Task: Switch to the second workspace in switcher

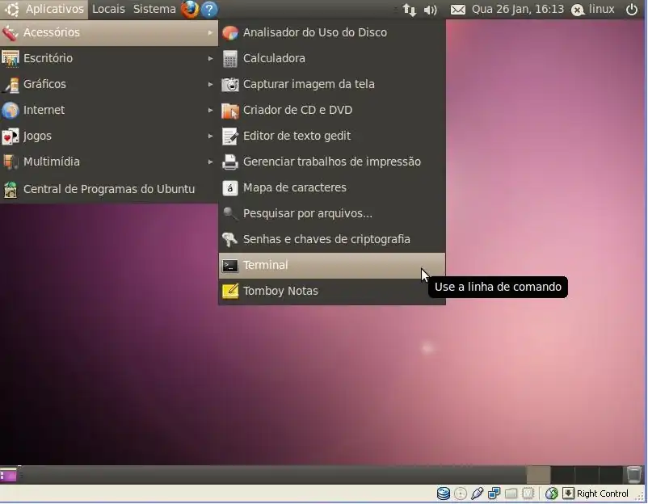Action: click(x=562, y=474)
